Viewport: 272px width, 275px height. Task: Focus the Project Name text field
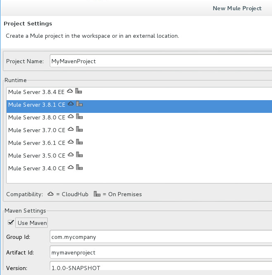tap(161, 61)
